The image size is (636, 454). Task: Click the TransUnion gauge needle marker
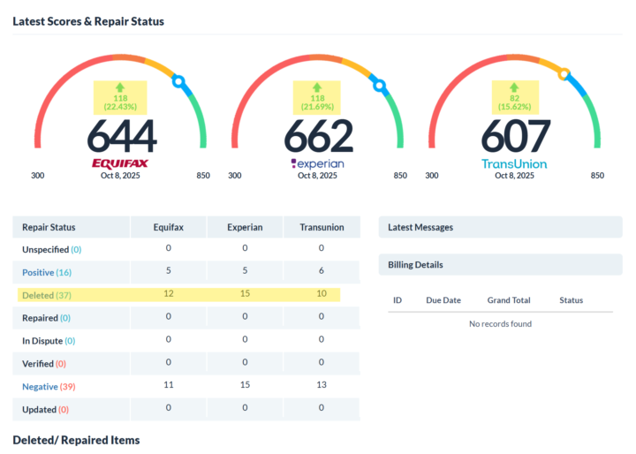click(x=564, y=74)
